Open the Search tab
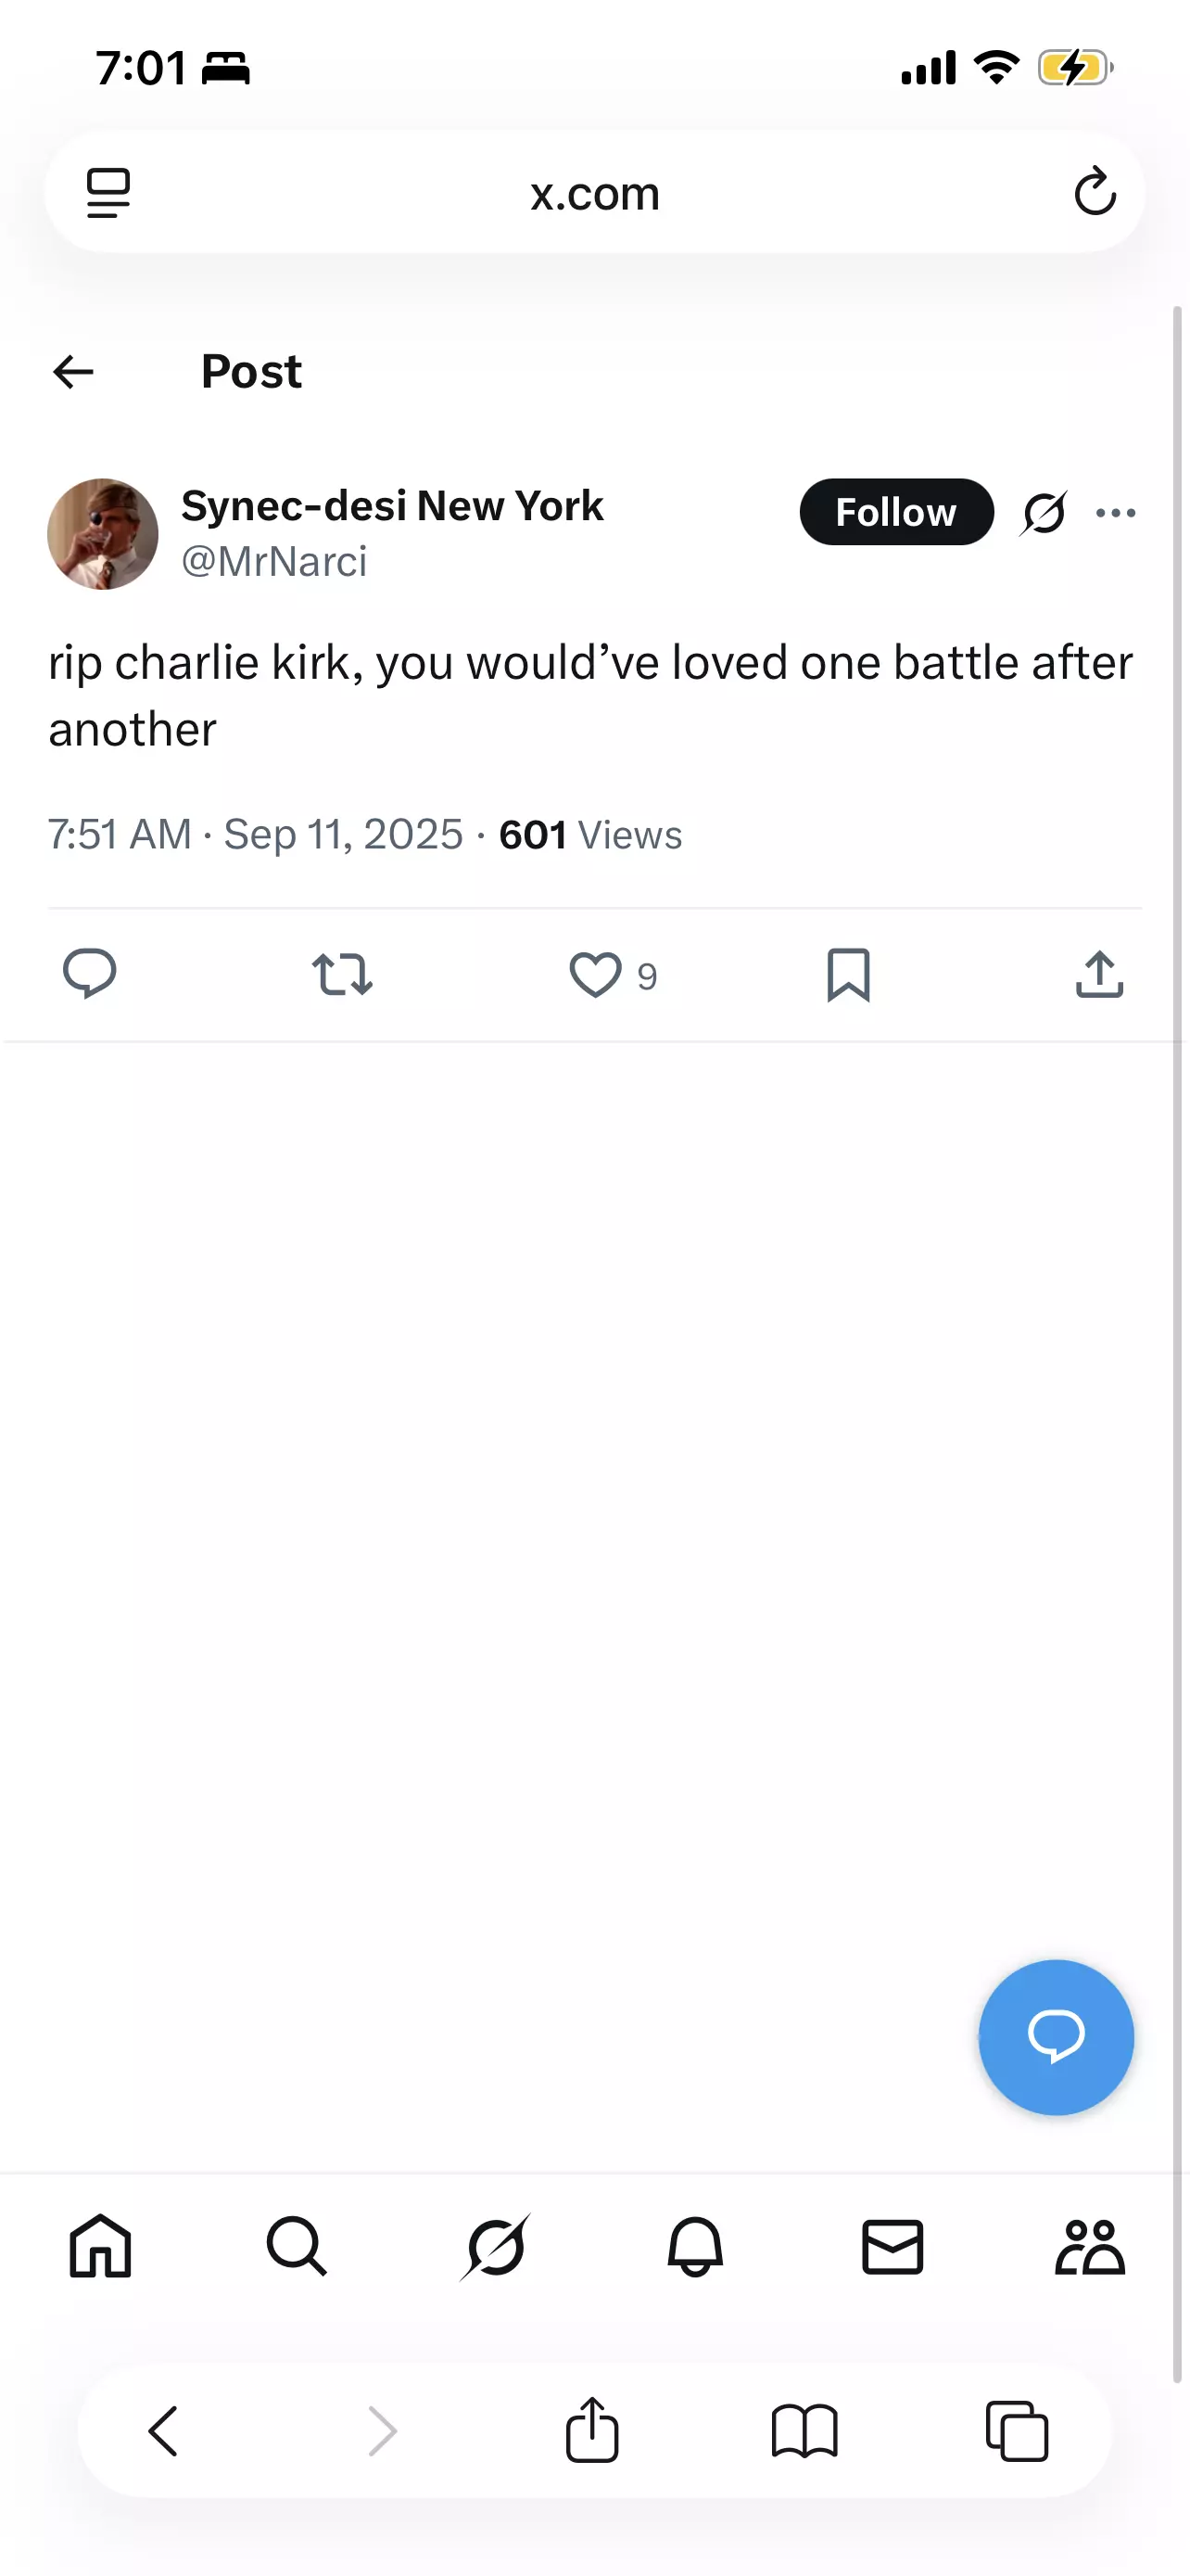 [297, 2247]
